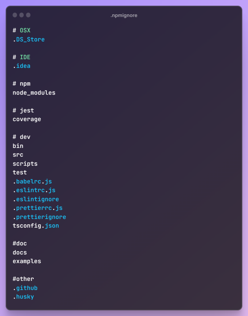Click the '#doc' comment
Image resolution: width=248 pixels, height=316 pixels.
pyautogui.click(x=20, y=244)
